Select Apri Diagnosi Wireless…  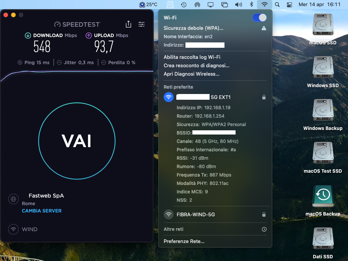coord(191,74)
